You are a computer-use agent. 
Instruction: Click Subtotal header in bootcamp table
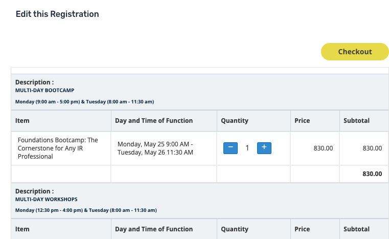pyautogui.click(x=356, y=121)
